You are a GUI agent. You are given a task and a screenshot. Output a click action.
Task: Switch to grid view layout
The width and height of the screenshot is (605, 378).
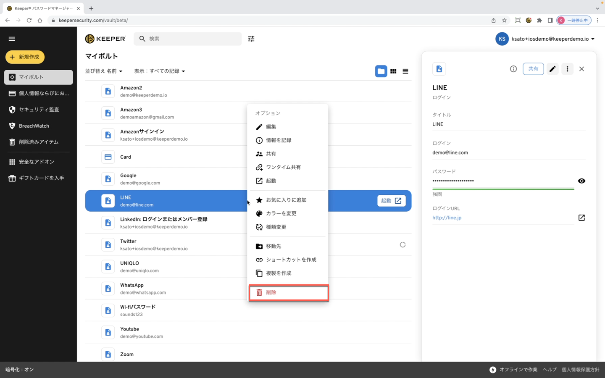click(x=393, y=71)
